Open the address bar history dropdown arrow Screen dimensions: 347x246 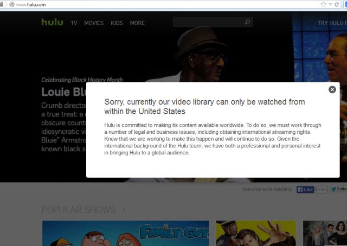(330, 4)
